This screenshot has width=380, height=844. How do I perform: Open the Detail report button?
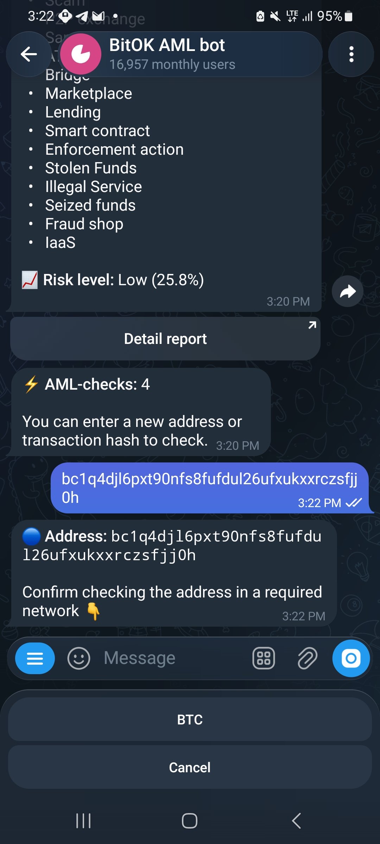click(165, 339)
